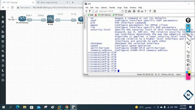
Task: Click the Status info icon in EVE sidebar
Action: 3,56
